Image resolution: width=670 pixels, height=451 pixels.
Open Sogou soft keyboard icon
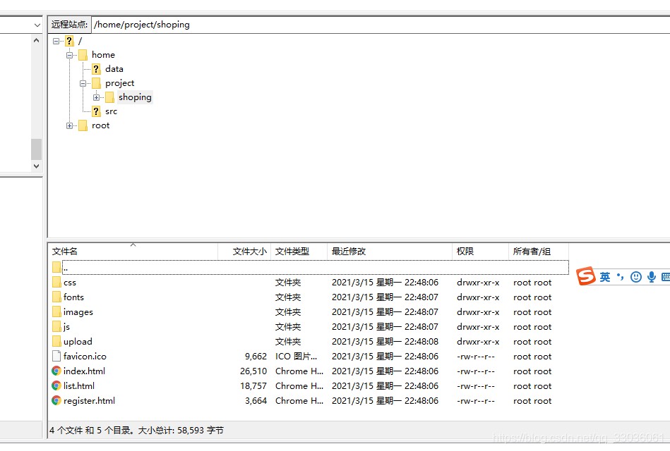tap(666, 278)
